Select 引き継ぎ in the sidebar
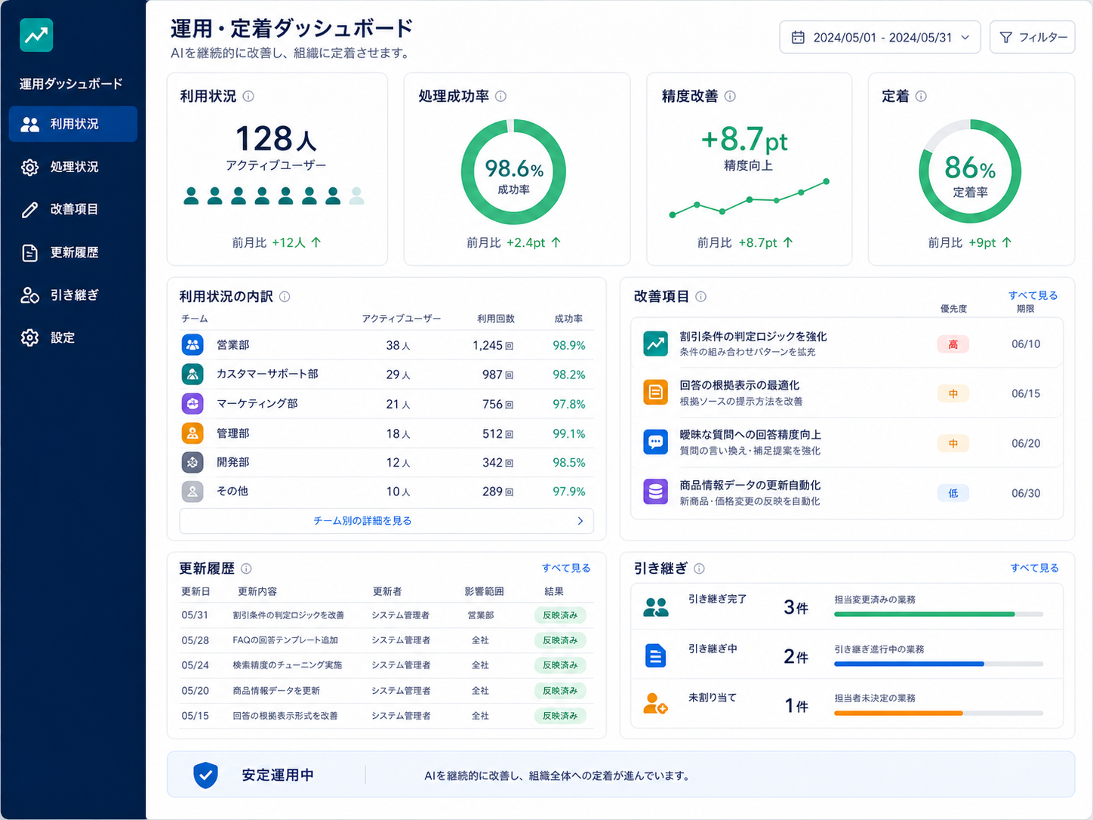The height and width of the screenshot is (820, 1093). [x=73, y=295]
